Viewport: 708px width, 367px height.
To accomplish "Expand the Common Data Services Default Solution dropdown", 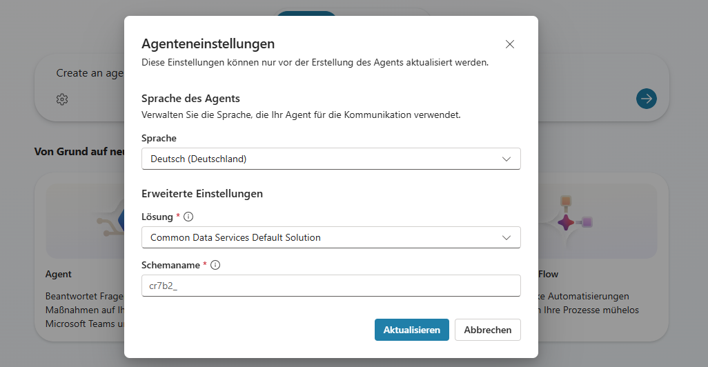I will tap(331, 237).
